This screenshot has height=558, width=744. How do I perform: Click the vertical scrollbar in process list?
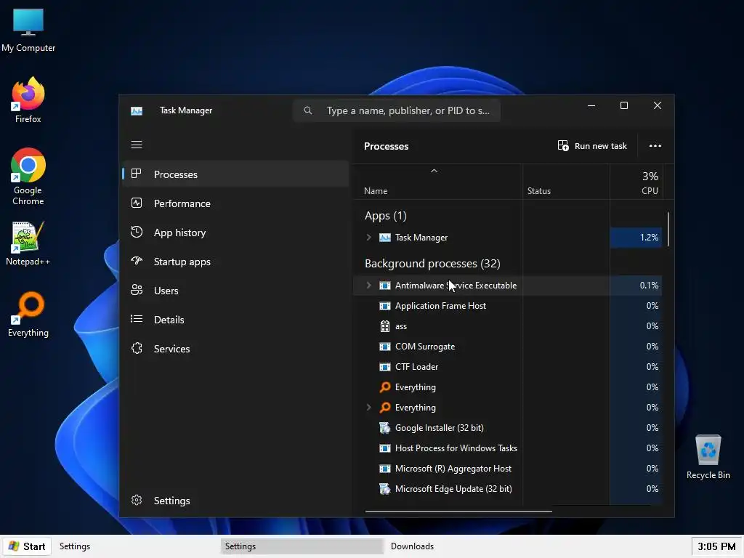[x=668, y=230]
